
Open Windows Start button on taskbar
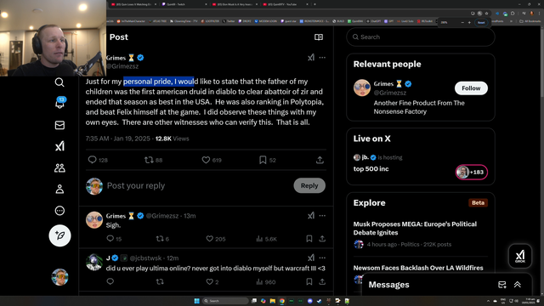[196, 301]
